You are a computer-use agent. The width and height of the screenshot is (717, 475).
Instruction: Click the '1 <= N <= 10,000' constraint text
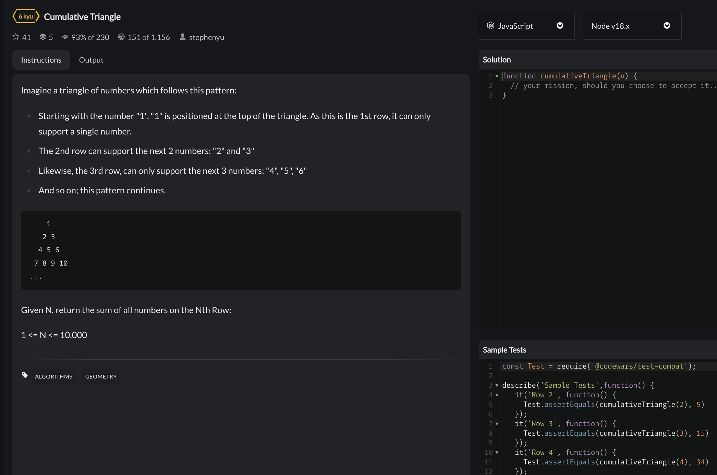coord(54,335)
